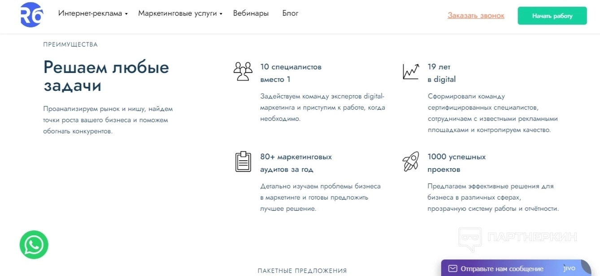The height and width of the screenshot is (276, 600).
Task: Click the 'jivo' label in chat bar
Action: click(x=570, y=268)
